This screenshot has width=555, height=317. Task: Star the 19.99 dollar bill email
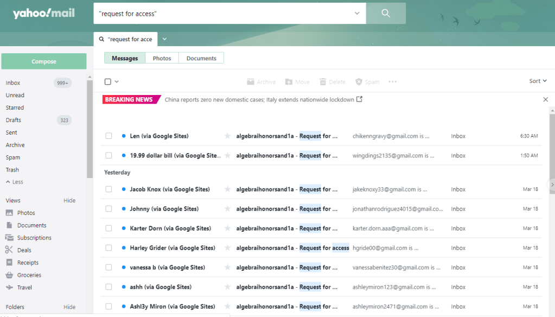(228, 155)
